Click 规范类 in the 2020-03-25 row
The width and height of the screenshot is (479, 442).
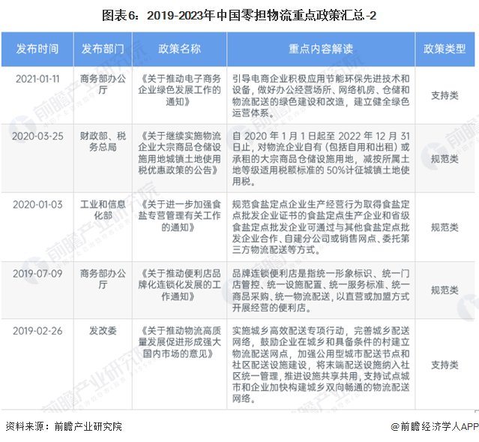[445, 159]
